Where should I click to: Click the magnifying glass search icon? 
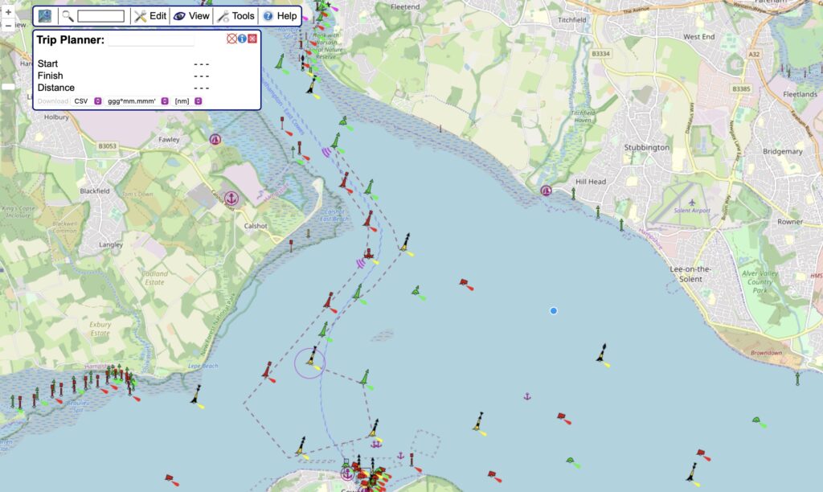68,16
